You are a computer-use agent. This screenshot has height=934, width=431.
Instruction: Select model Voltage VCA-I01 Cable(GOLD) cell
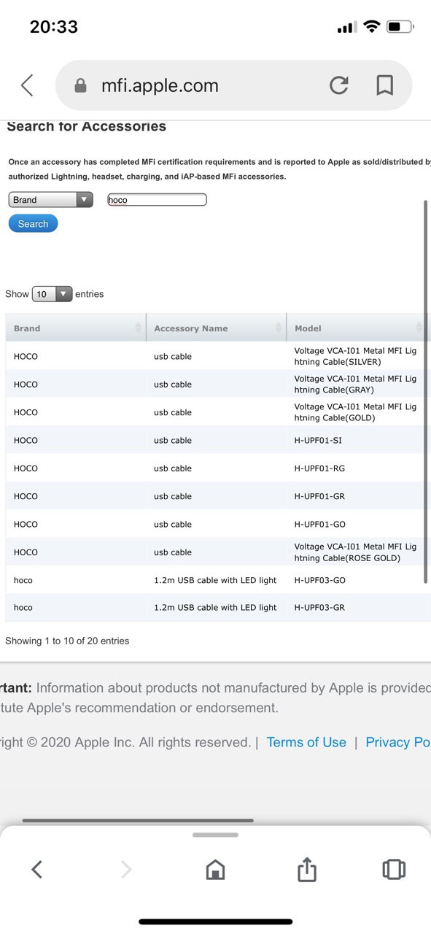(357, 412)
